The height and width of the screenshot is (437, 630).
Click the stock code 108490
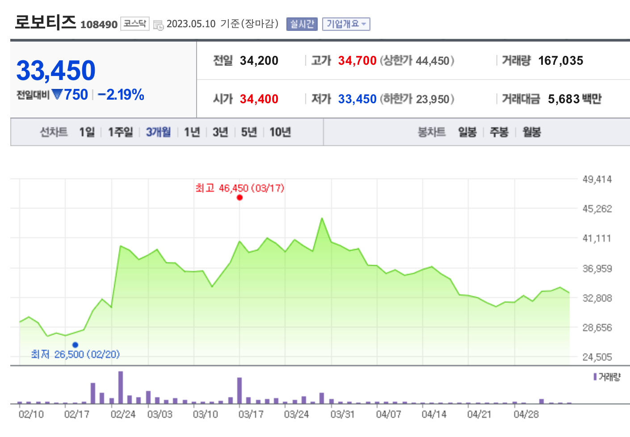[x=99, y=25]
